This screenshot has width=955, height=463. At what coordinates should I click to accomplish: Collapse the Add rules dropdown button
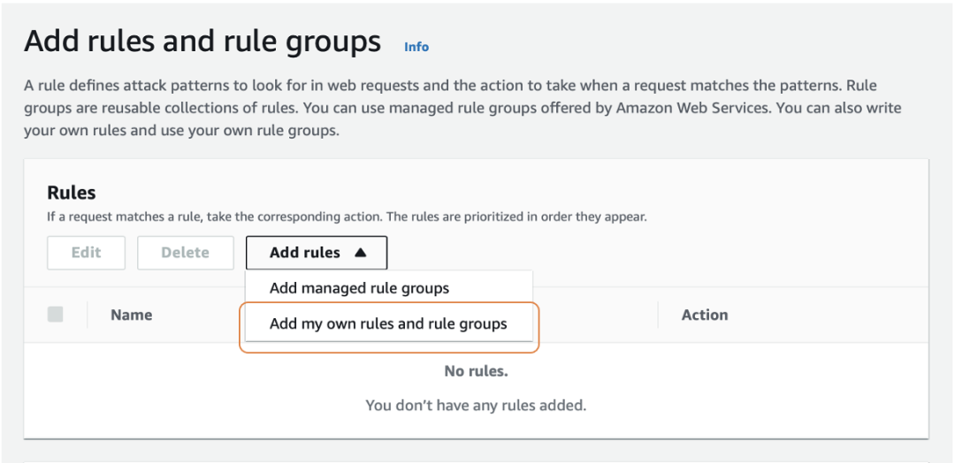316,253
